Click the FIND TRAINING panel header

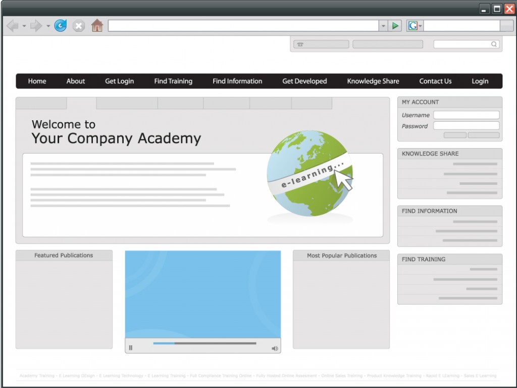(450, 259)
